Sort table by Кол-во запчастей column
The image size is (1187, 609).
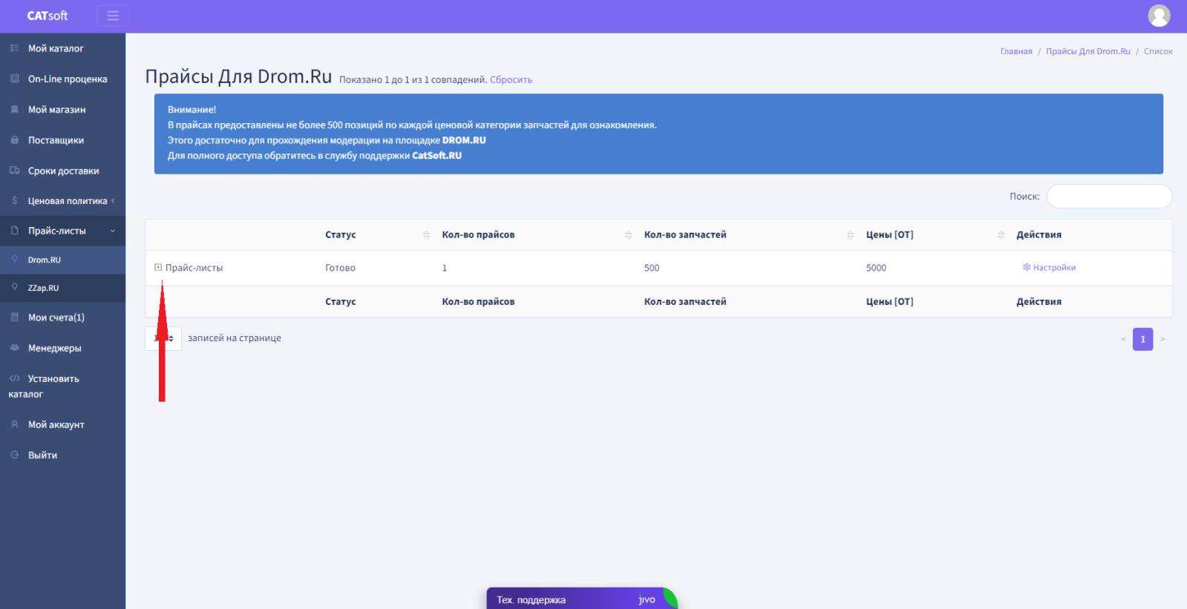[850, 234]
